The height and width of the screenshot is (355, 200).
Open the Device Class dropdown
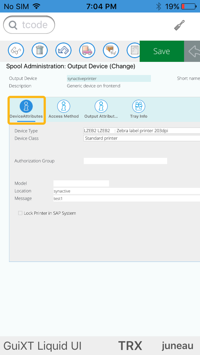[142, 138]
